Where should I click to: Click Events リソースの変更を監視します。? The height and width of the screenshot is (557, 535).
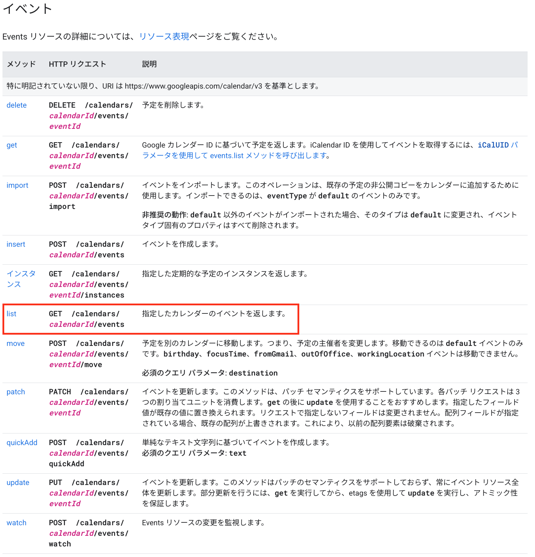(203, 523)
